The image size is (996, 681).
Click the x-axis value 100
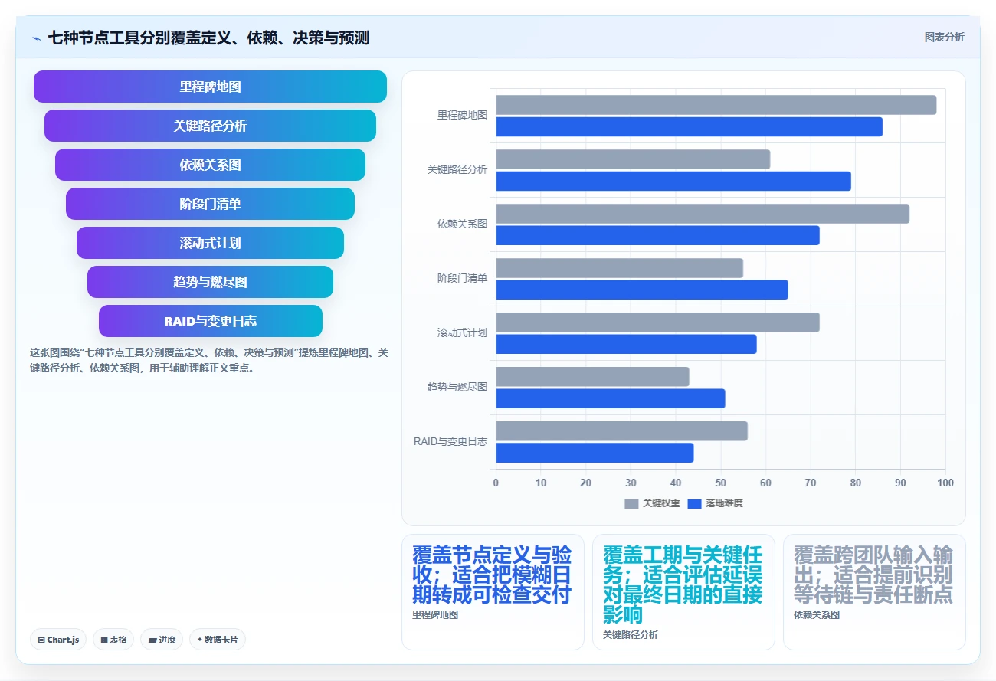[945, 483]
